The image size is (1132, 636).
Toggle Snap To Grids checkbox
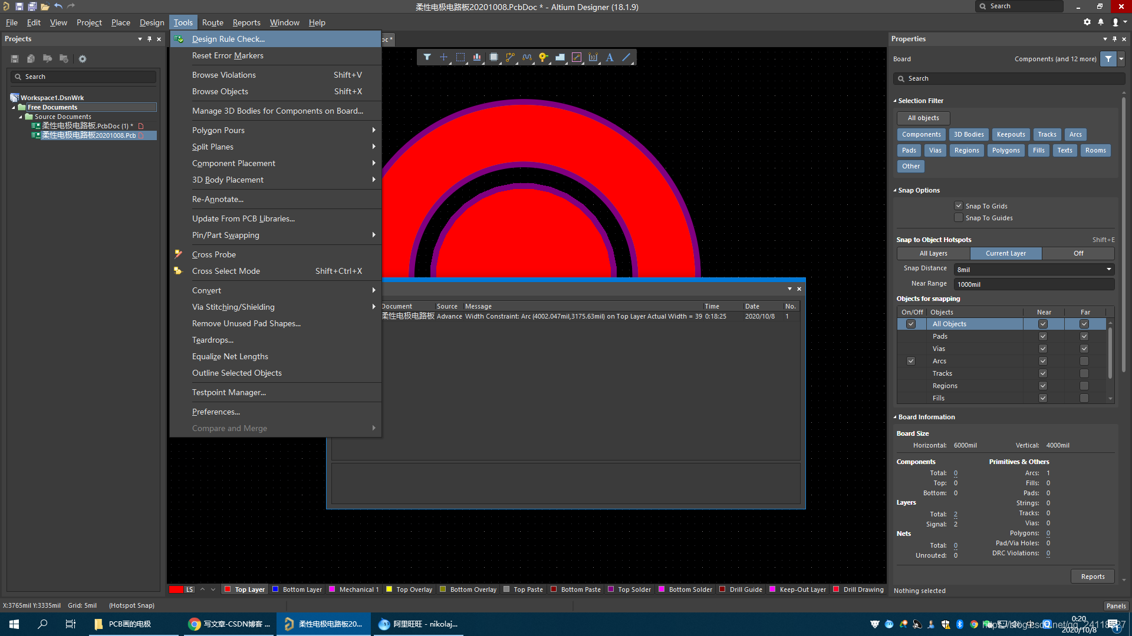958,205
